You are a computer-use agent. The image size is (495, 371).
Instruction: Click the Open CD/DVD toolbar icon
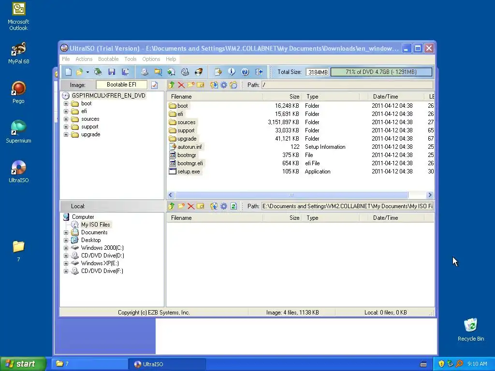(x=98, y=72)
